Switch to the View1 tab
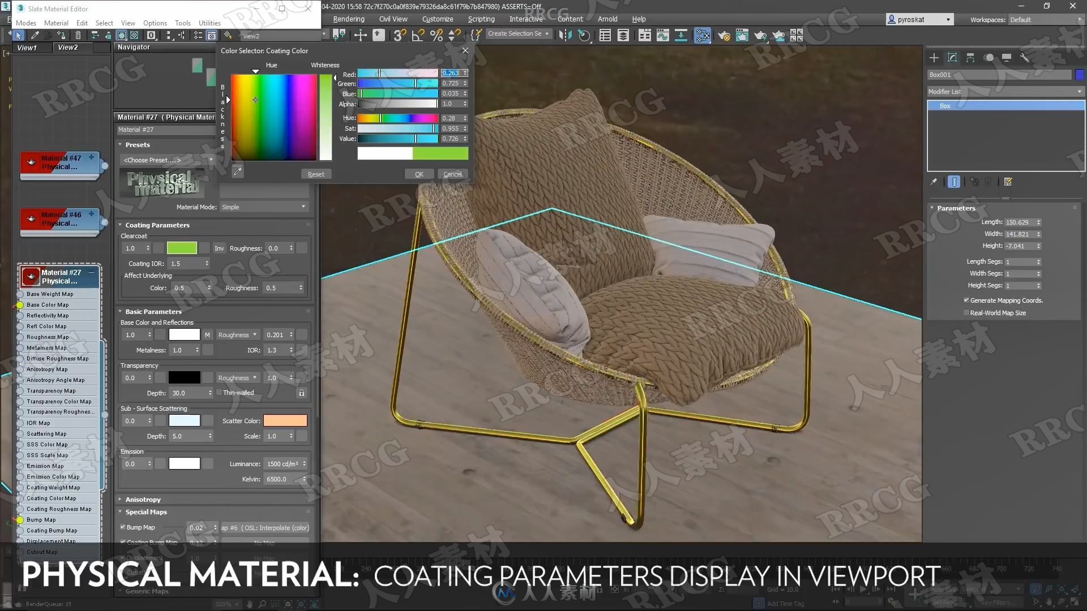The height and width of the screenshot is (611, 1087). tap(27, 48)
